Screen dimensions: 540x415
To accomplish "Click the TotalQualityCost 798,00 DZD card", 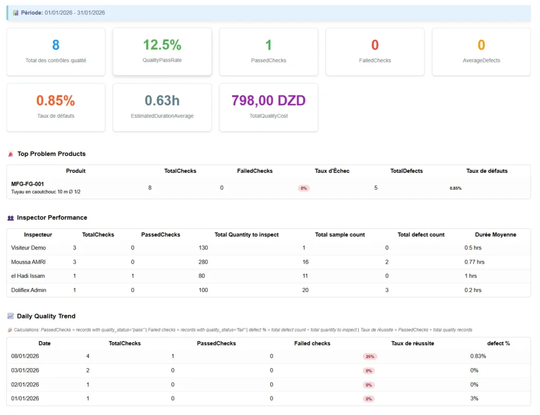I will pyautogui.click(x=268, y=107).
